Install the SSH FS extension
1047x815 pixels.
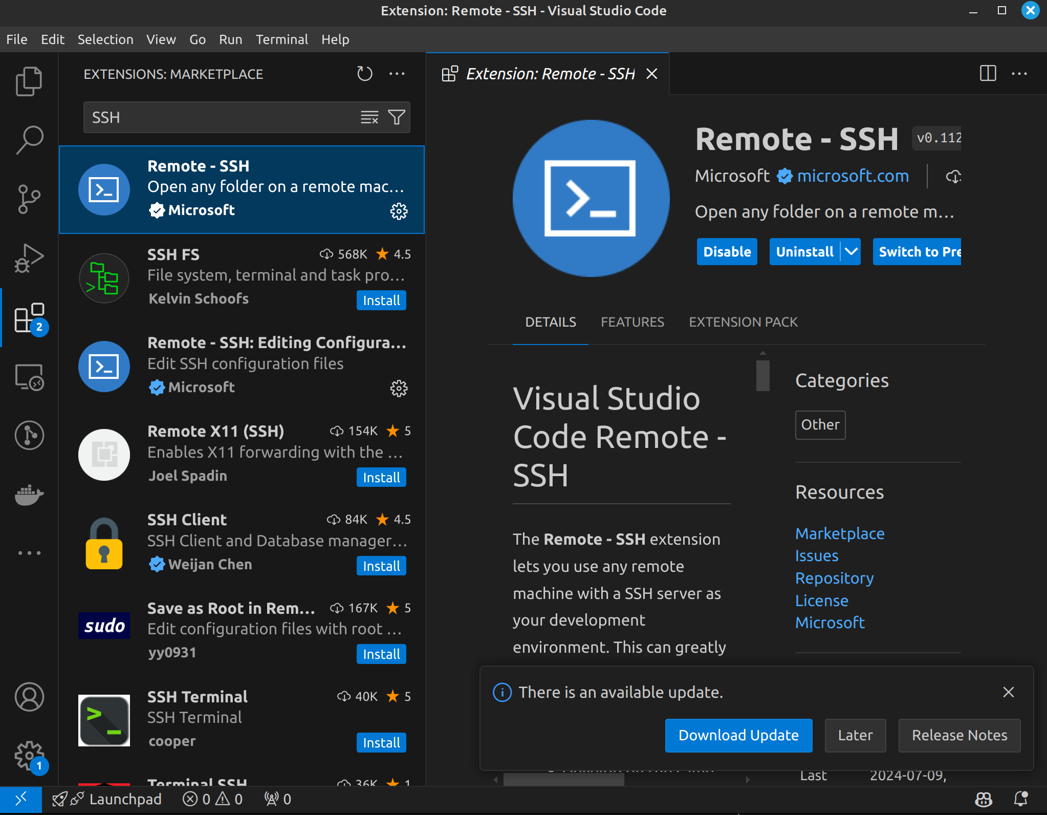click(381, 301)
